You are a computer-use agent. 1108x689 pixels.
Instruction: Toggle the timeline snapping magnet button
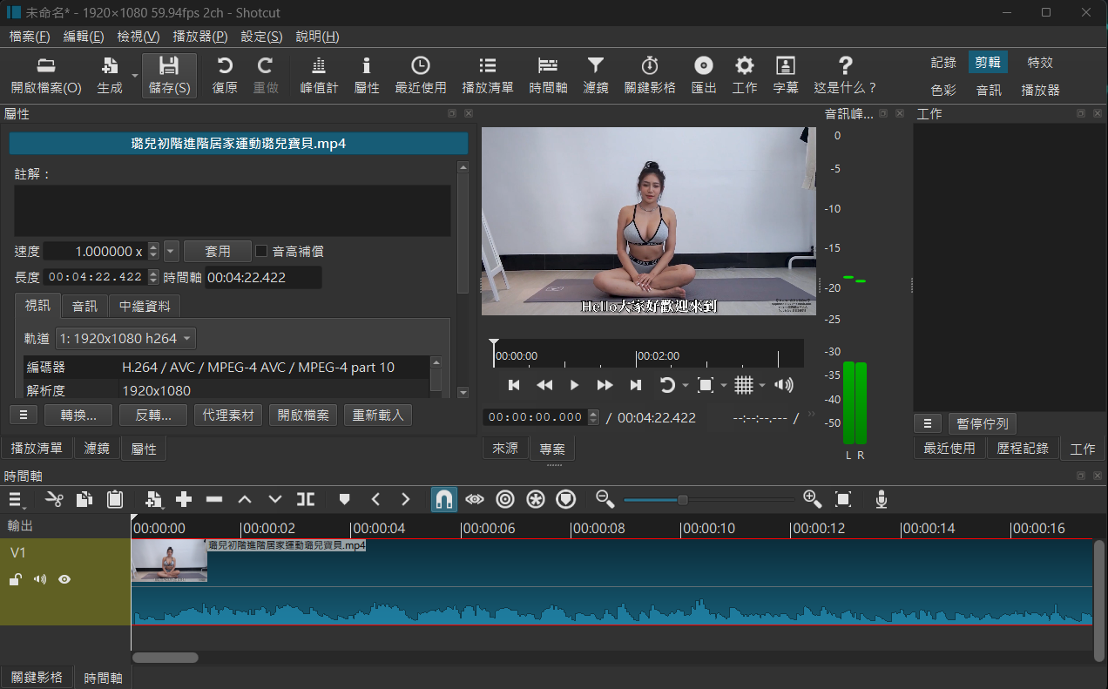(x=443, y=499)
